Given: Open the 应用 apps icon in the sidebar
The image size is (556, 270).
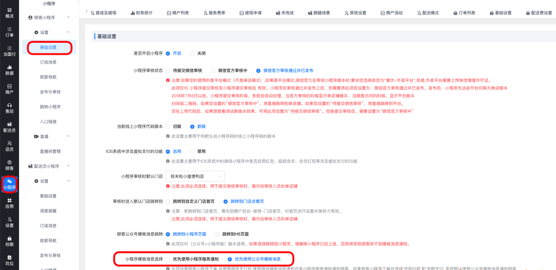Looking at the screenshot, I should click(x=9, y=203).
